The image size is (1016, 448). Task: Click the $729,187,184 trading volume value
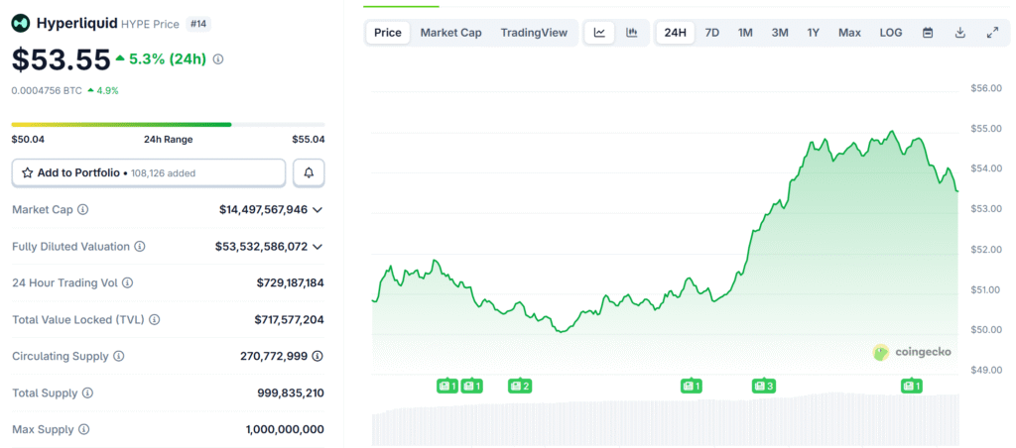click(x=291, y=282)
